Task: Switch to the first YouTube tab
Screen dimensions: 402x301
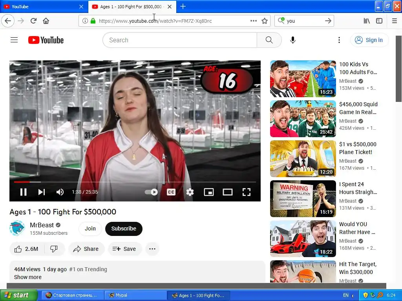Action: tap(44, 7)
